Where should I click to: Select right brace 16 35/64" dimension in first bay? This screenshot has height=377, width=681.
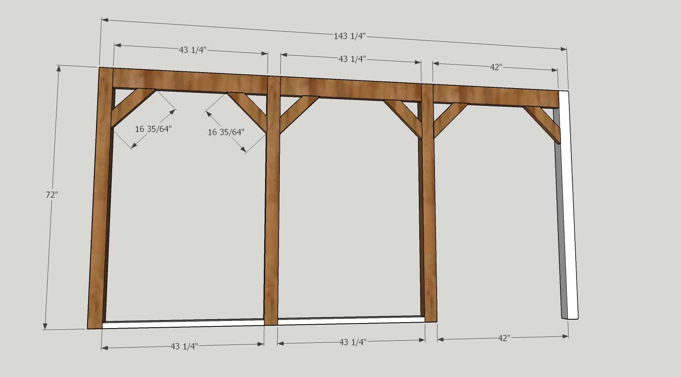click(226, 132)
